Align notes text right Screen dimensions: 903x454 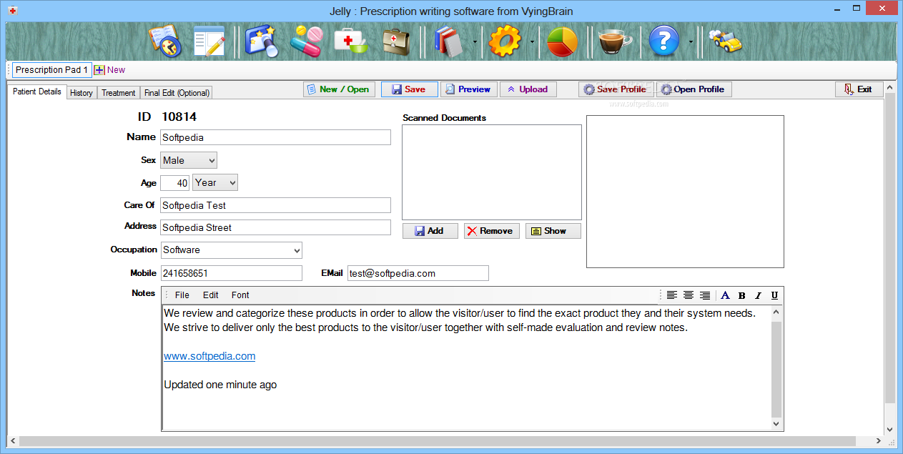(x=706, y=295)
